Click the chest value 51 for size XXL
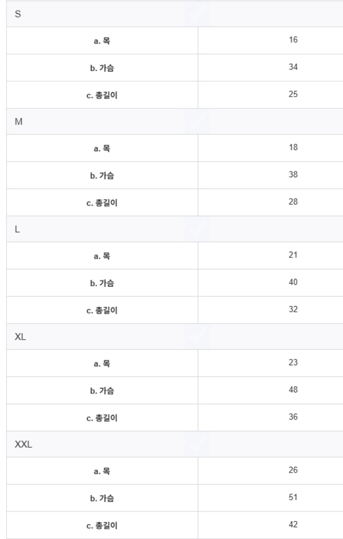343x539 pixels. click(293, 497)
